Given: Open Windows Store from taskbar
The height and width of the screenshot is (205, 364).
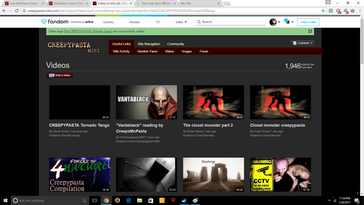Looking at the screenshot, I should [151, 200].
